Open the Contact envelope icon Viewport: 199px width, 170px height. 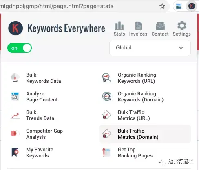click(160, 26)
